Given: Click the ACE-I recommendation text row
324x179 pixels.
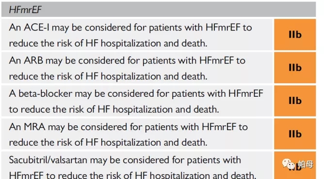Looking at the screenshot, I should (137, 35).
